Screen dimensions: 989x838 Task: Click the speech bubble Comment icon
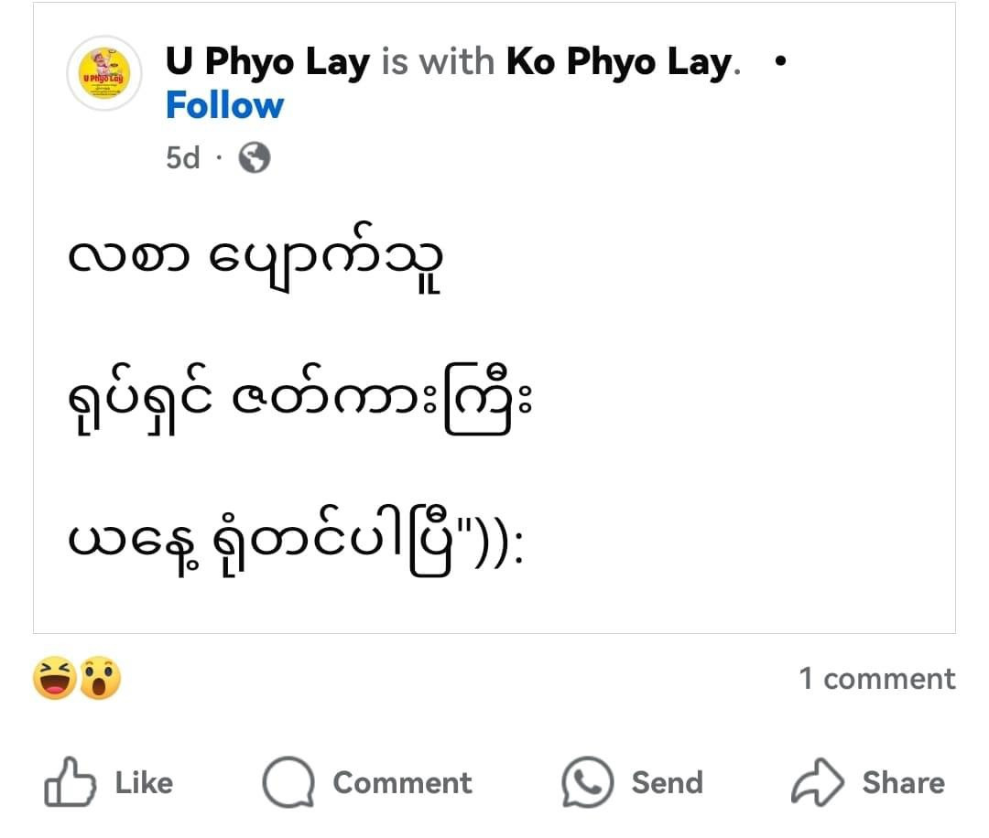point(288,783)
